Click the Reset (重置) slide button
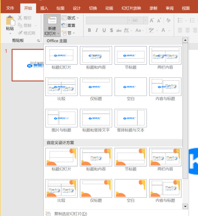The image size is (198, 216). 68,25
